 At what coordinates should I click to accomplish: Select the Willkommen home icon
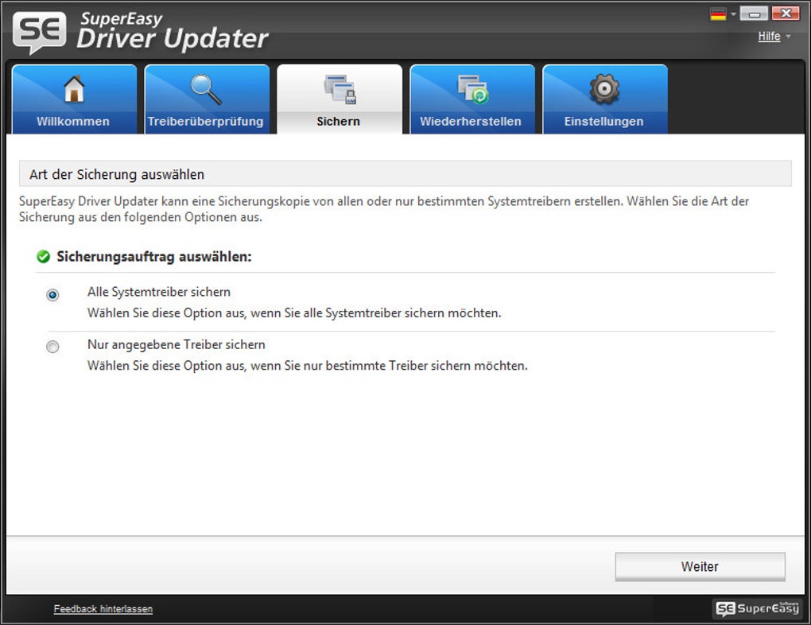coord(75,89)
